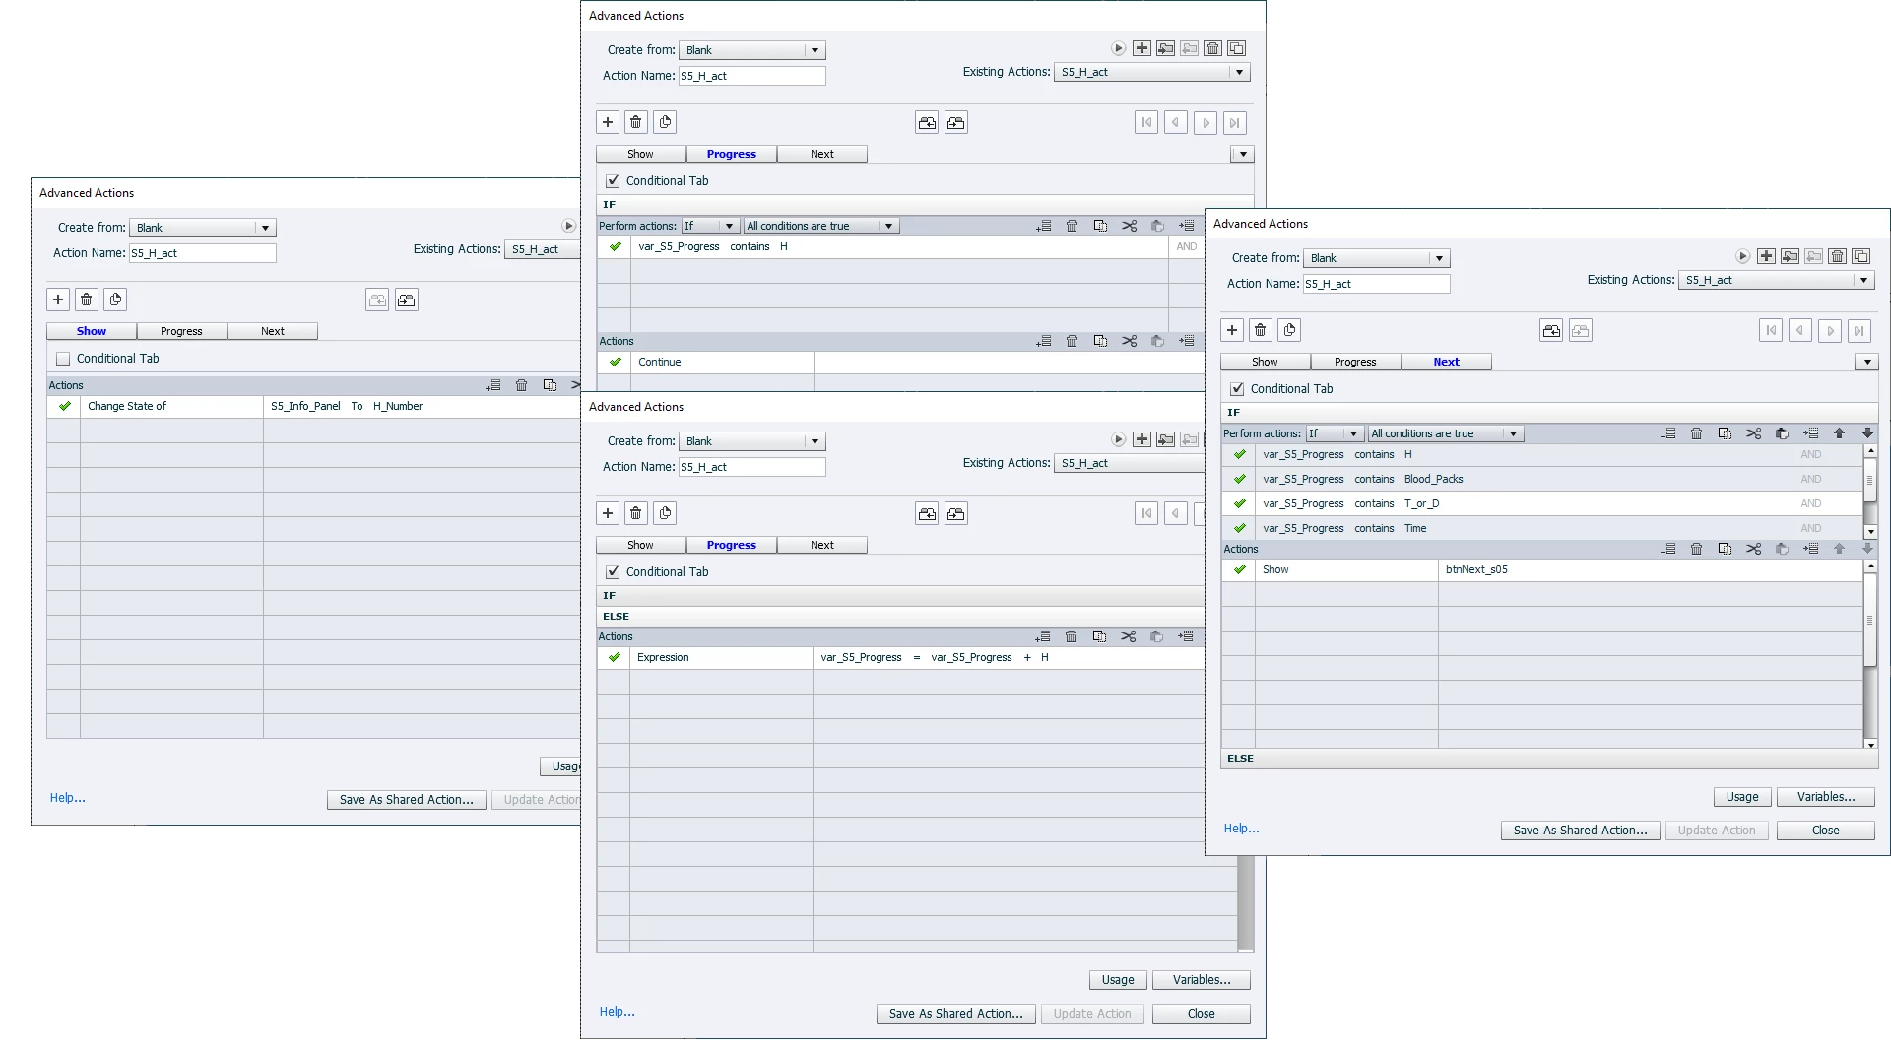Click add decision plus button in bottom-center dialog
Viewport: 1891px width, 1064px height.
pos(608,513)
